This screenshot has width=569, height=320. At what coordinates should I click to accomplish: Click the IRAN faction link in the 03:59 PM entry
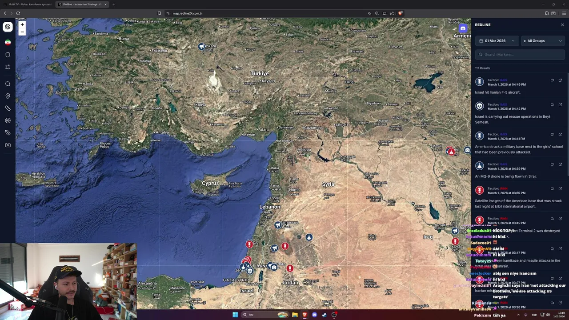pyautogui.click(x=504, y=188)
